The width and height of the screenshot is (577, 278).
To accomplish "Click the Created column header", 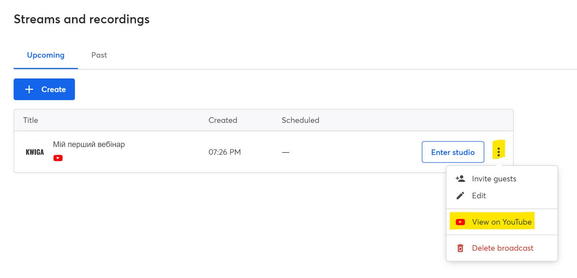I will [x=223, y=120].
